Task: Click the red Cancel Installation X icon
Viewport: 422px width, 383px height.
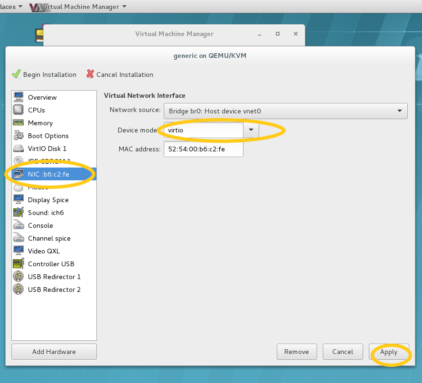Action: click(90, 74)
